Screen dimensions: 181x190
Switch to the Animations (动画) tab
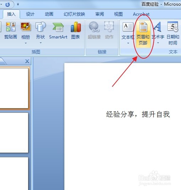(x=49, y=14)
